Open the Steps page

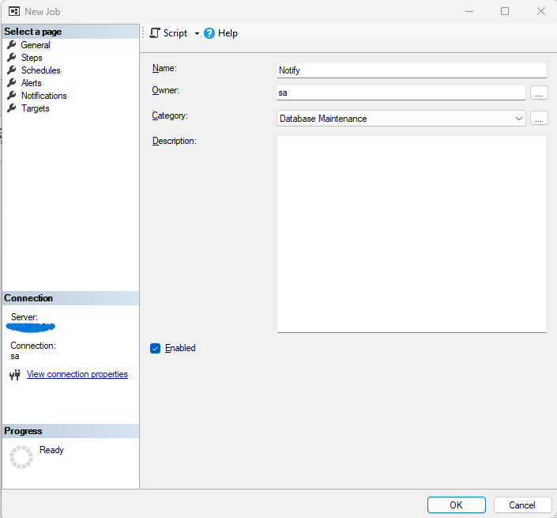click(32, 58)
